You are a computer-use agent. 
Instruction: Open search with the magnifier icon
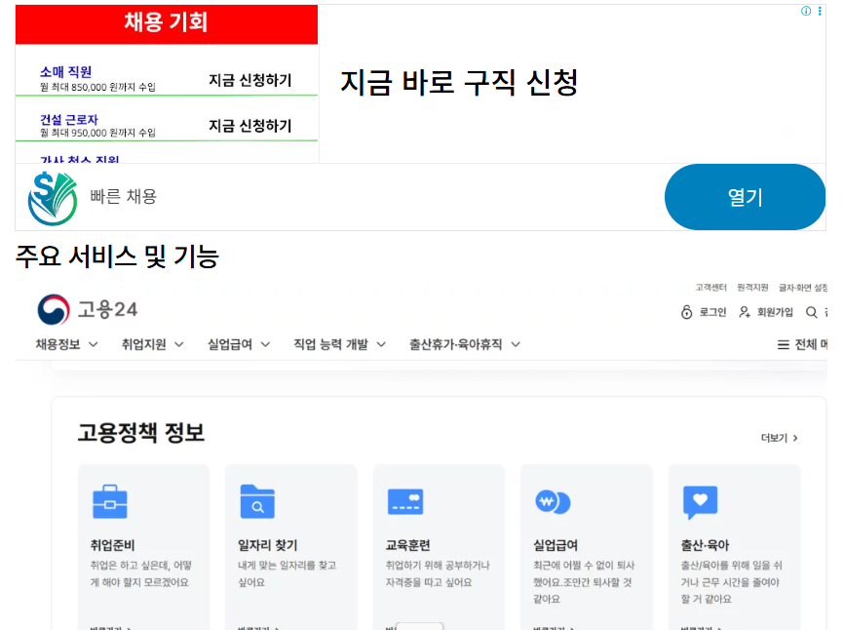tap(811, 312)
